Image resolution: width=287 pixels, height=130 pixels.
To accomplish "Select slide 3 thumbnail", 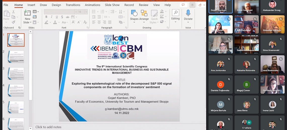I will pos(16,73).
